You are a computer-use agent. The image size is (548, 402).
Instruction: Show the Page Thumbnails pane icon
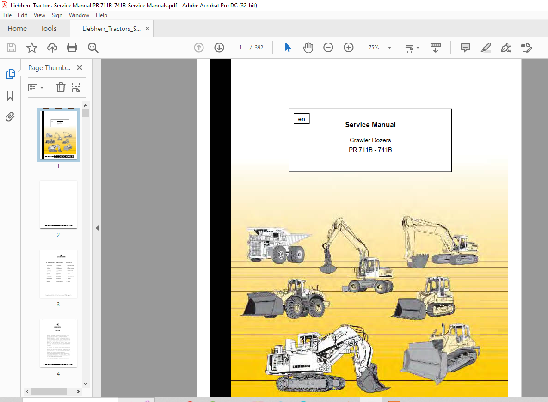click(x=11, y=74)
